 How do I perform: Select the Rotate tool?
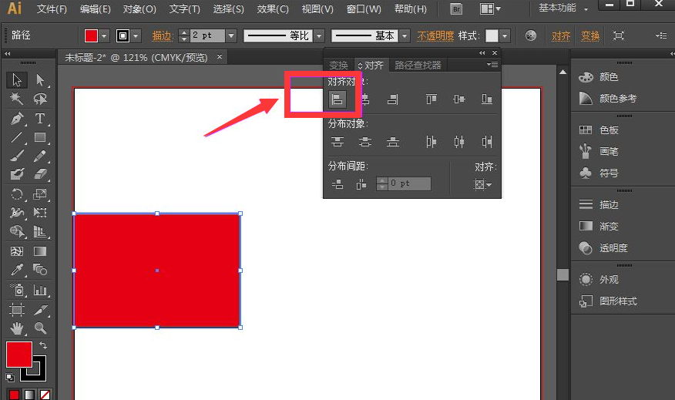(x=17, y=194)
